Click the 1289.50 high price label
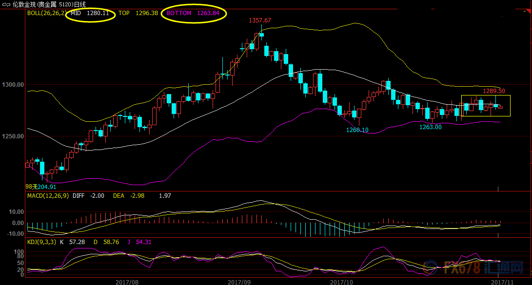The height and width of the screenshot is (285, 532). (x=493, y=91)
